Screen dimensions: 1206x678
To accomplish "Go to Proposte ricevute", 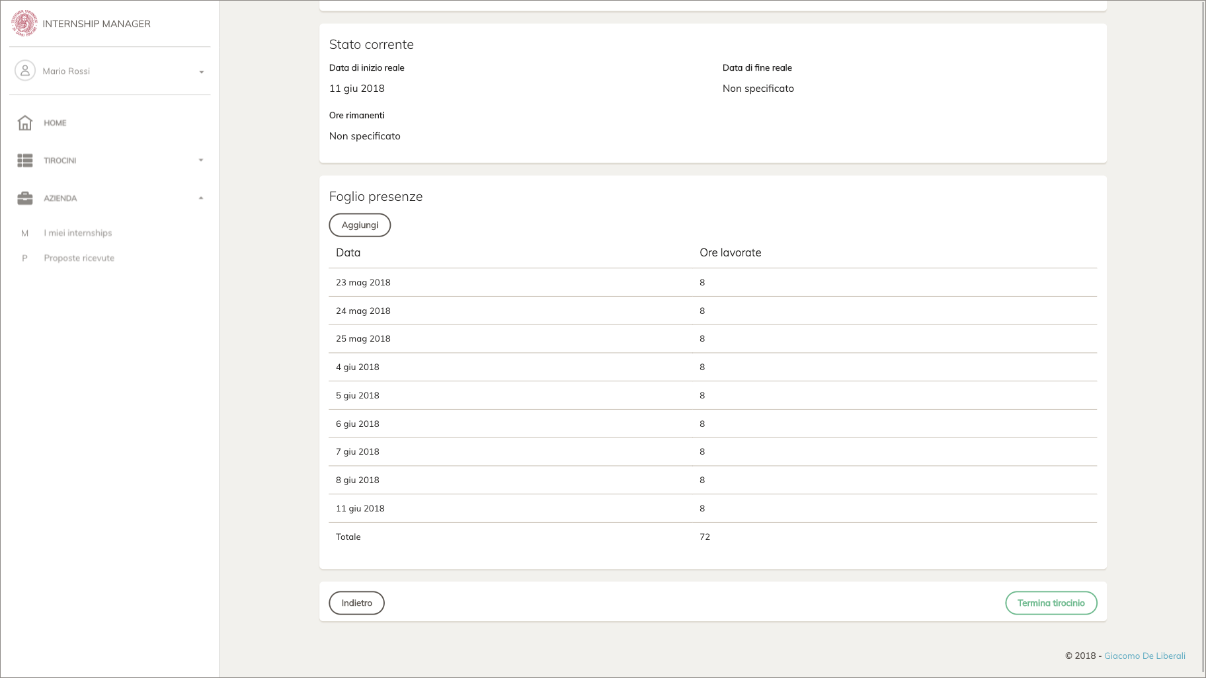I will tap(79, 258).
